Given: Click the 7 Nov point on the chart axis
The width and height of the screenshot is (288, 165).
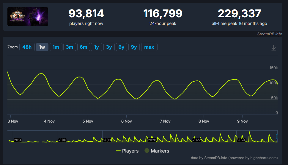Looking at the screenshot, I should tap(165, 121).
